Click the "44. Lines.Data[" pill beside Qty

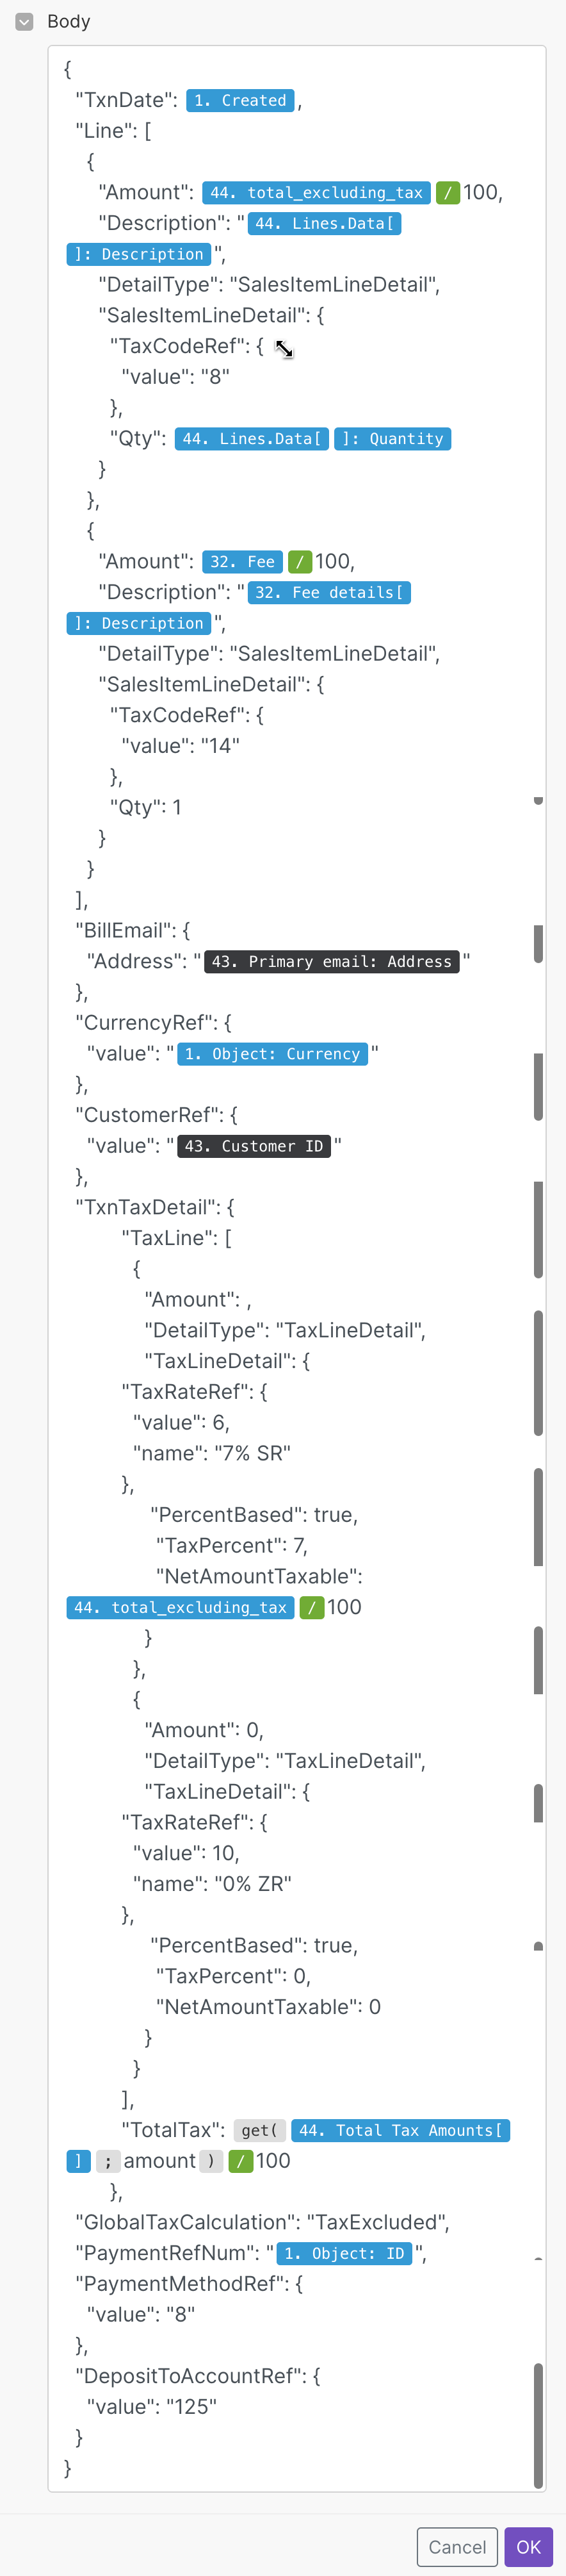(251, 439)
